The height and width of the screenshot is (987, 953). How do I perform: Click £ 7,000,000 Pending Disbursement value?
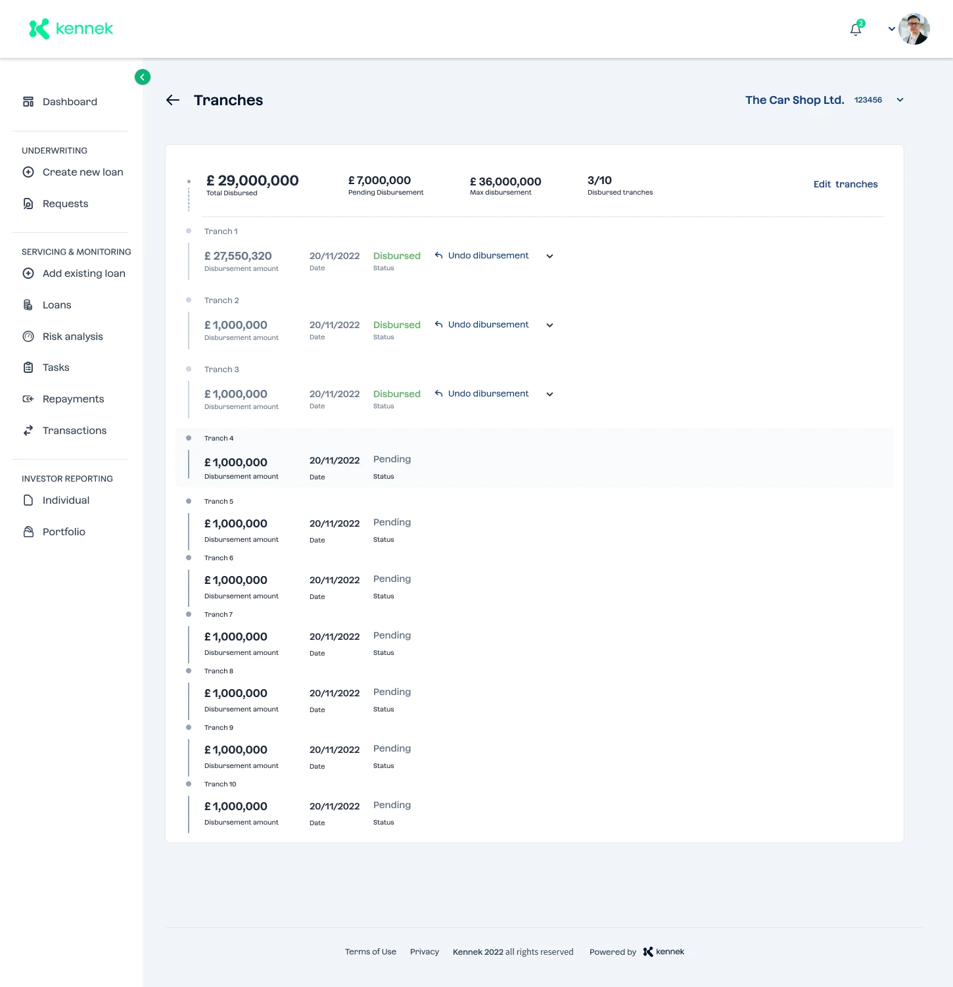pos(379,180)
